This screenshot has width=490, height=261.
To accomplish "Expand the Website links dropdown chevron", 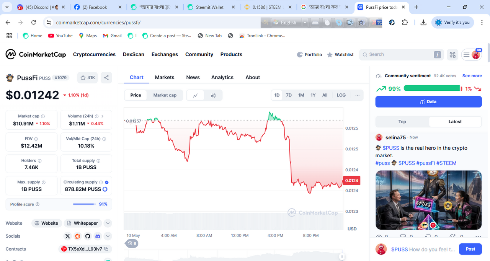I will coord(108,223).
